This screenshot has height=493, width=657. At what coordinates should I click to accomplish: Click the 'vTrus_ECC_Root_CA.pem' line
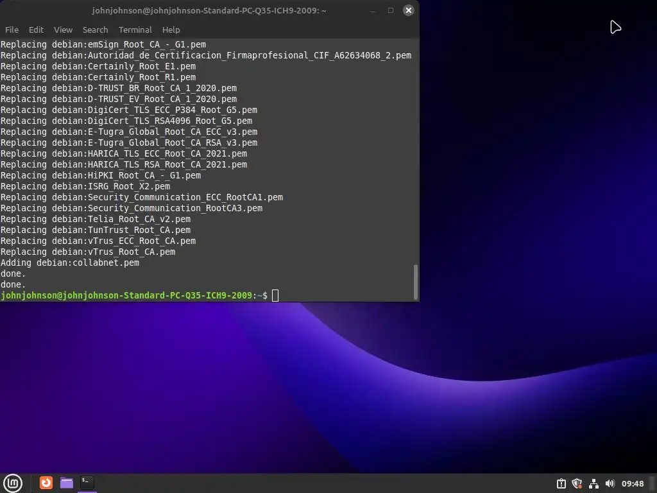point(98,241)
